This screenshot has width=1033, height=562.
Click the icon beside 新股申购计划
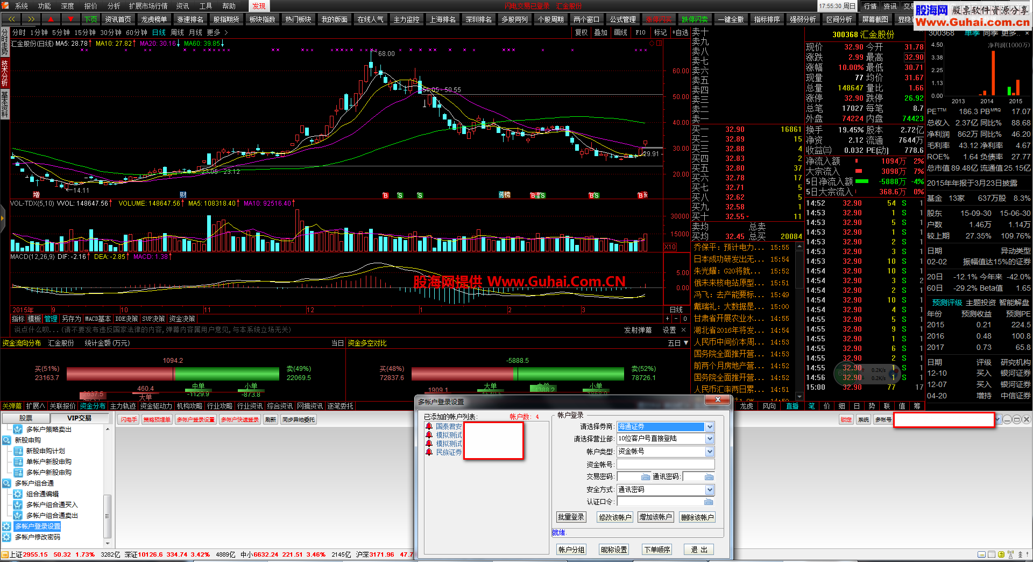[x=18, y=451]
